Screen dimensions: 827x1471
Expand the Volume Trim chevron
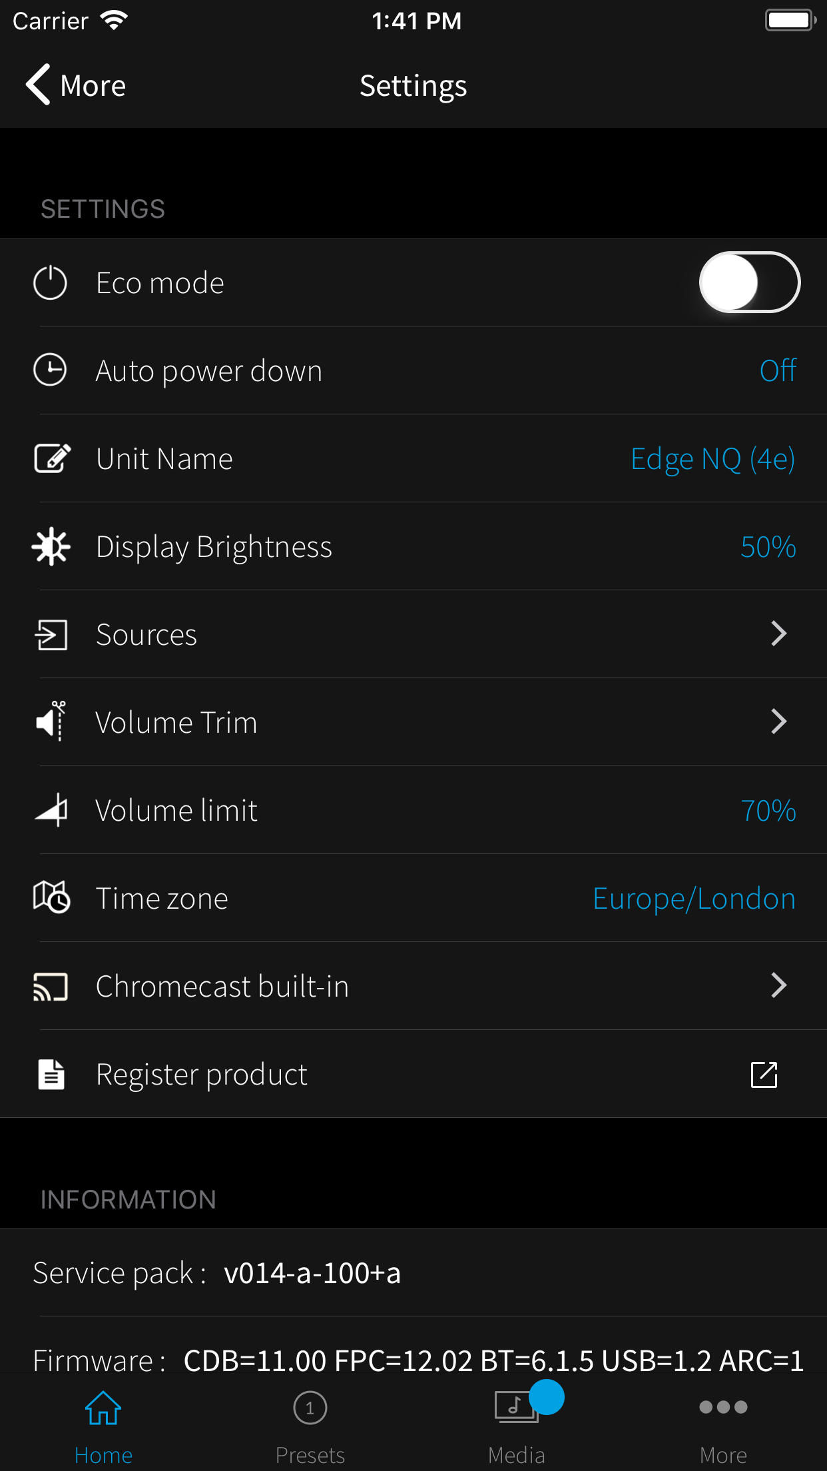779,722
